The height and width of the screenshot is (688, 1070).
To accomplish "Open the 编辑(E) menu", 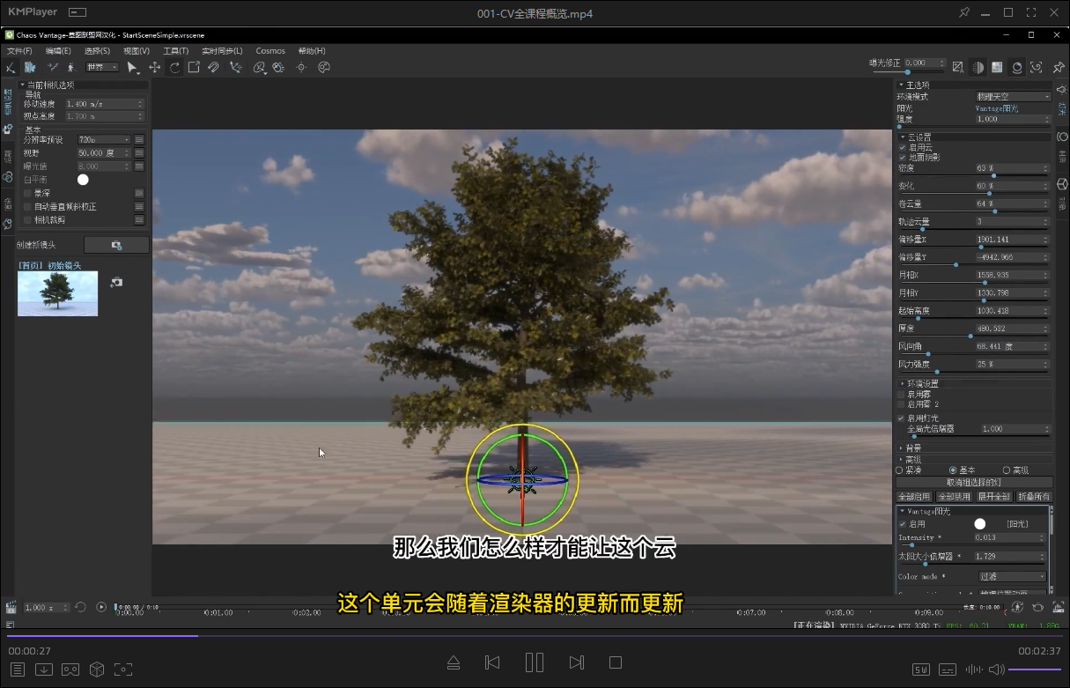I will [58, 51].
